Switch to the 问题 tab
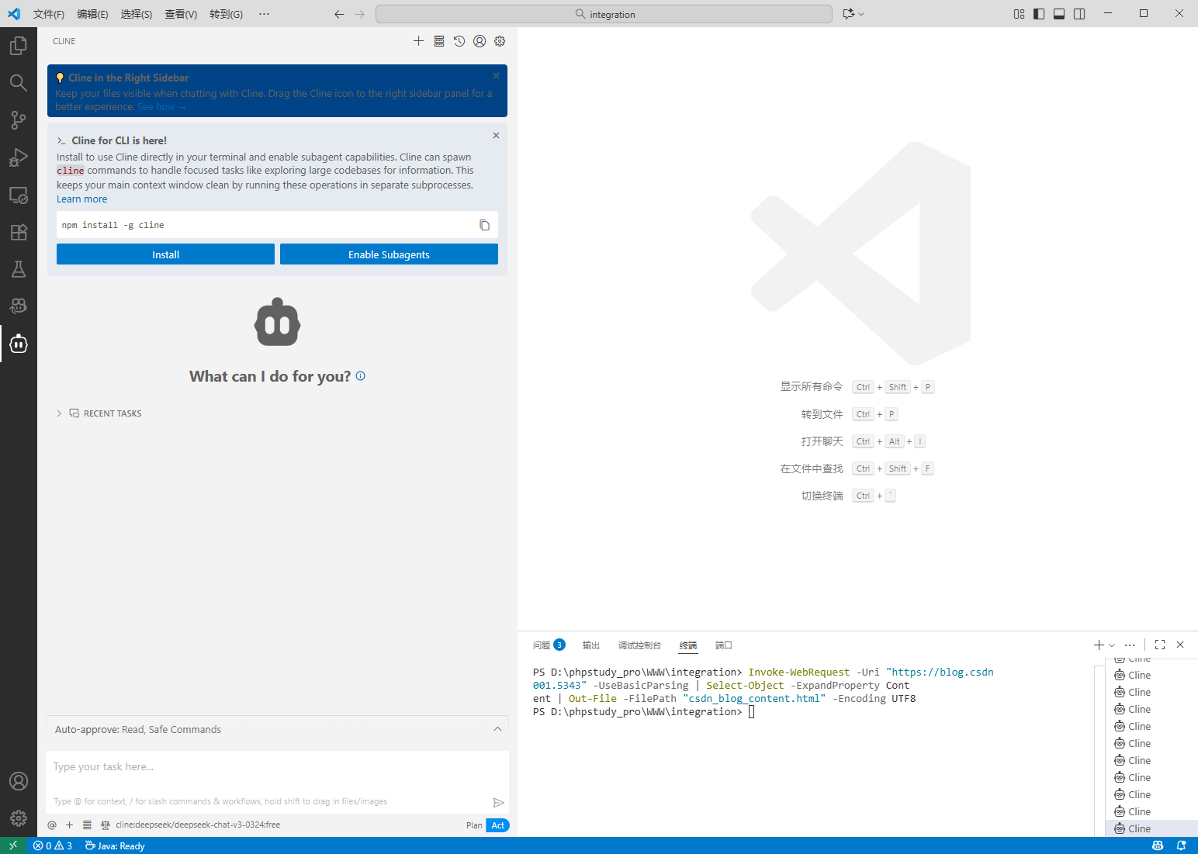 pos(549,645)
